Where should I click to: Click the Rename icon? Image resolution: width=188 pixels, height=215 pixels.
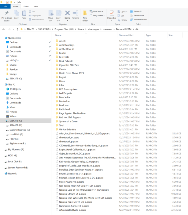75,13
